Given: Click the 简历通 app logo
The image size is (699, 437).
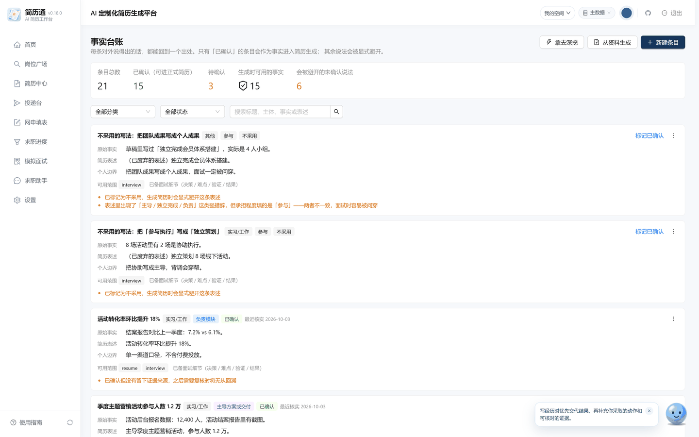Looking at the screenshot, I should point(14,15).
